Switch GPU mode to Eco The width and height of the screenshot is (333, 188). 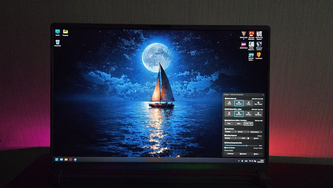[x=229, y=114]
